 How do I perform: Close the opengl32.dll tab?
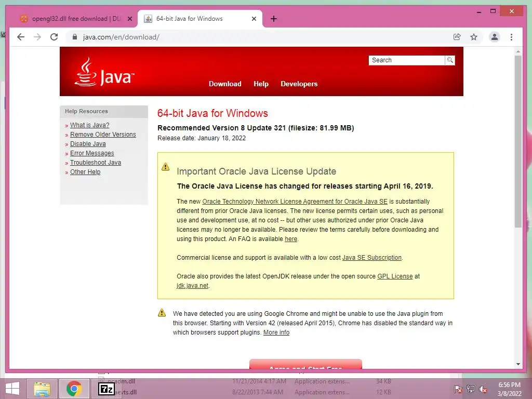click(x=129, y=19)
